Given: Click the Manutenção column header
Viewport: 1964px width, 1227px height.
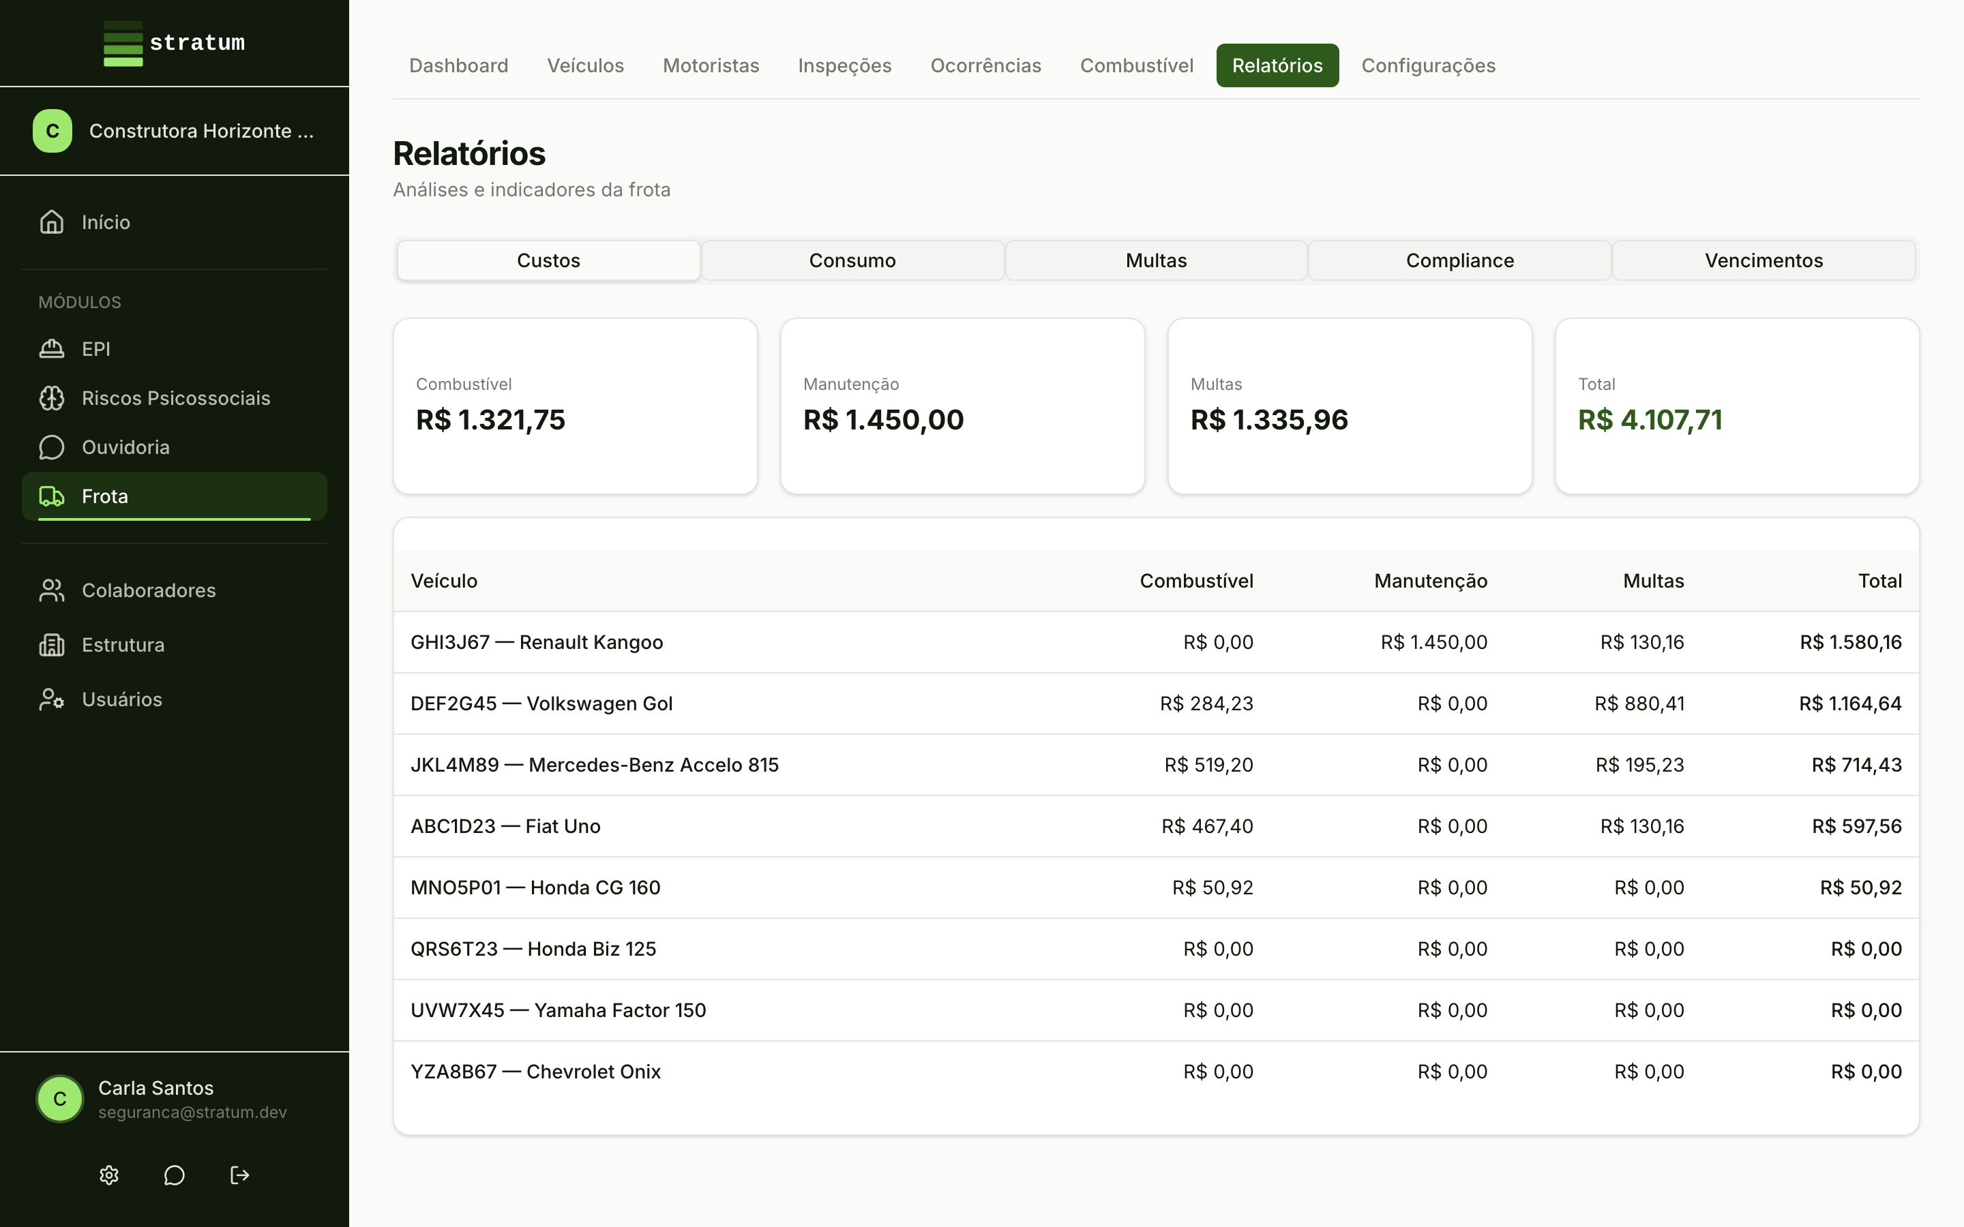Looking at the screenshot, I should tap(1430, 581).
